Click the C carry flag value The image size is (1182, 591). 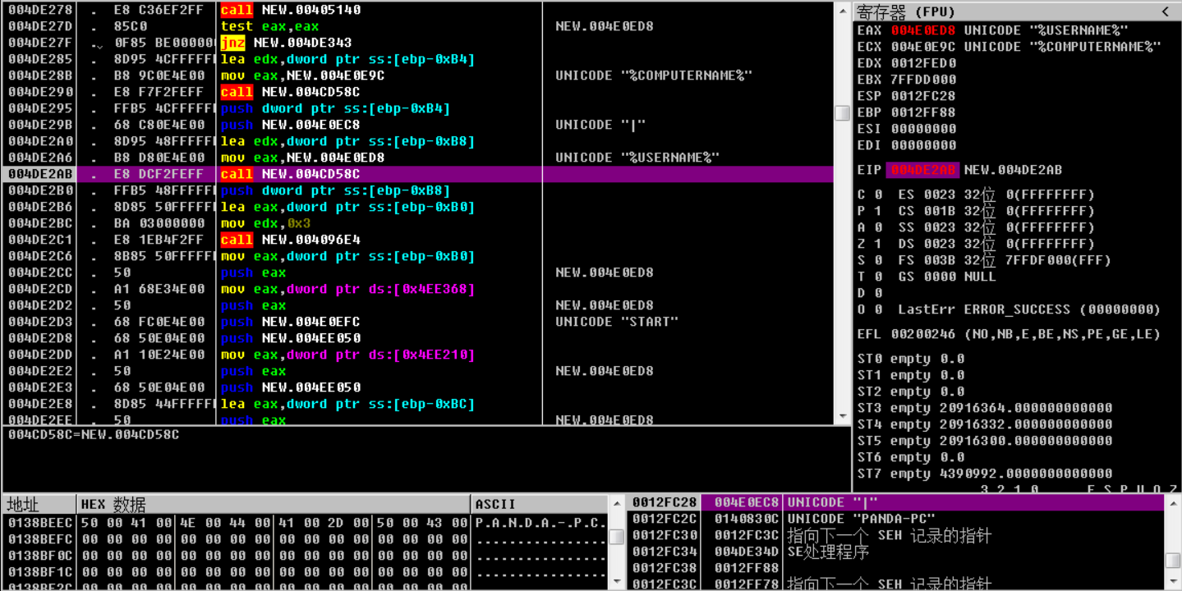(878, 195)
